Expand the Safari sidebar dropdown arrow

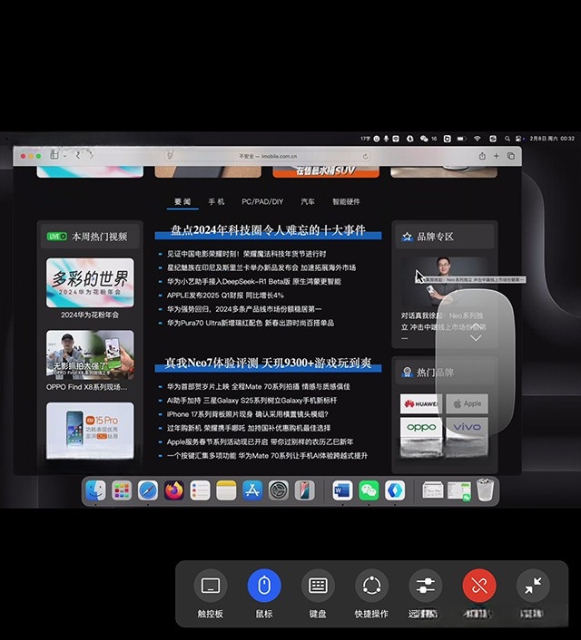64,156
